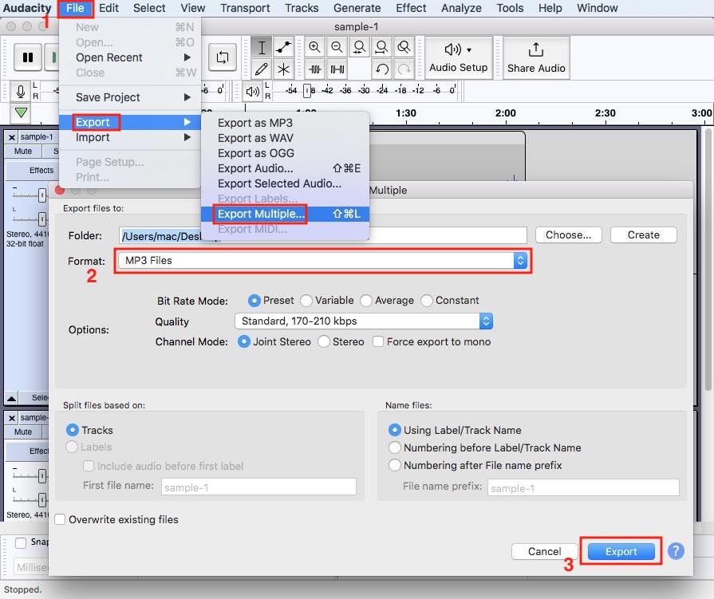Click green timeline options triangle icon

(x=21, y=112)
